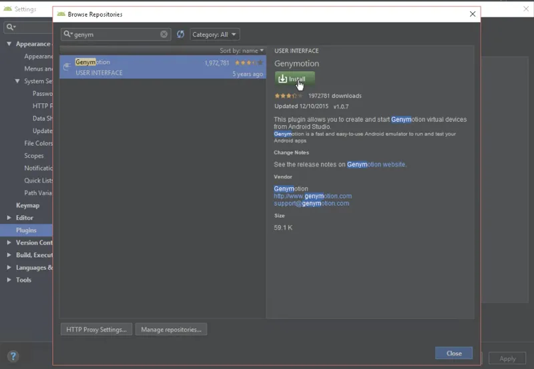Click the v1.0.7 version text
The height and width of the screenshot is (369, 534).
(x=341, y=107)
